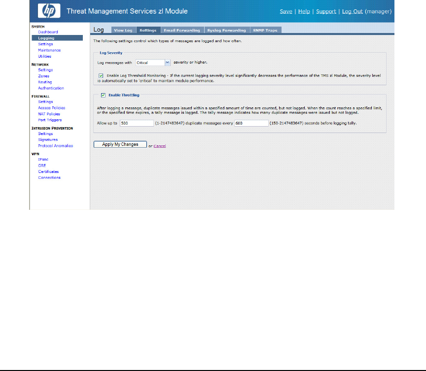Open Settings under Intrusion Prevention
Screen dimensions: 426x371
click(x=46, y=134)
